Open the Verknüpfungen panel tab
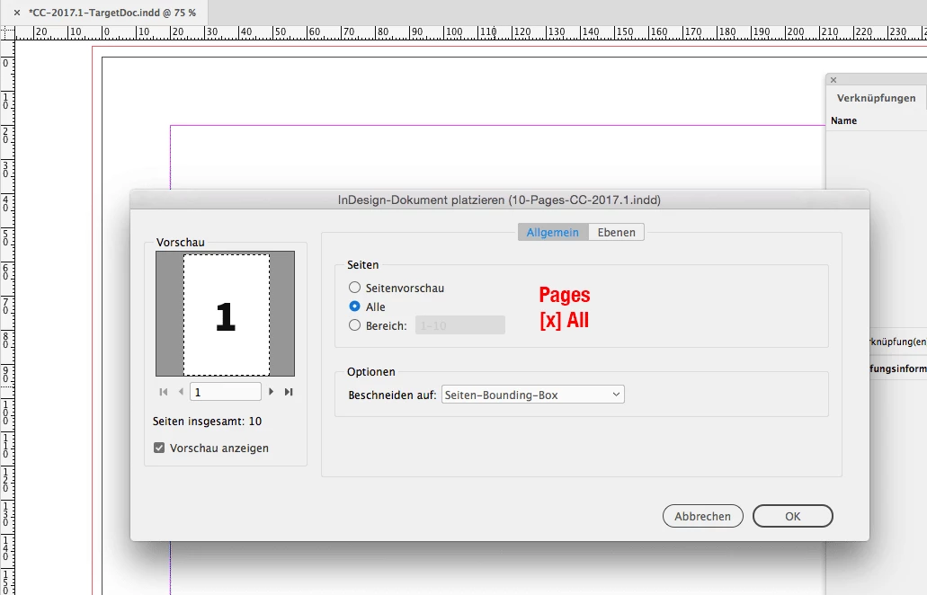The height and width of the screenshot is (595, 927). pos(876,98)
